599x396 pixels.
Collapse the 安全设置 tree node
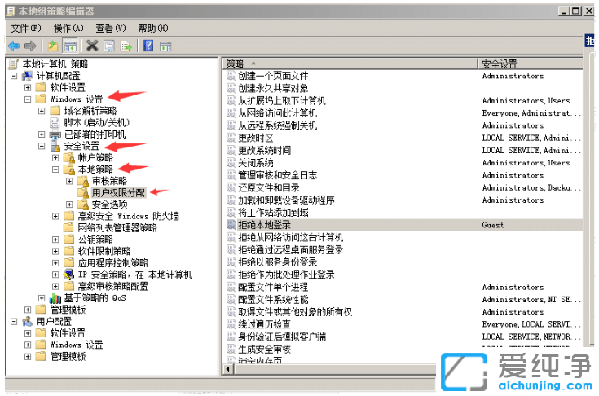pos(42,146)
